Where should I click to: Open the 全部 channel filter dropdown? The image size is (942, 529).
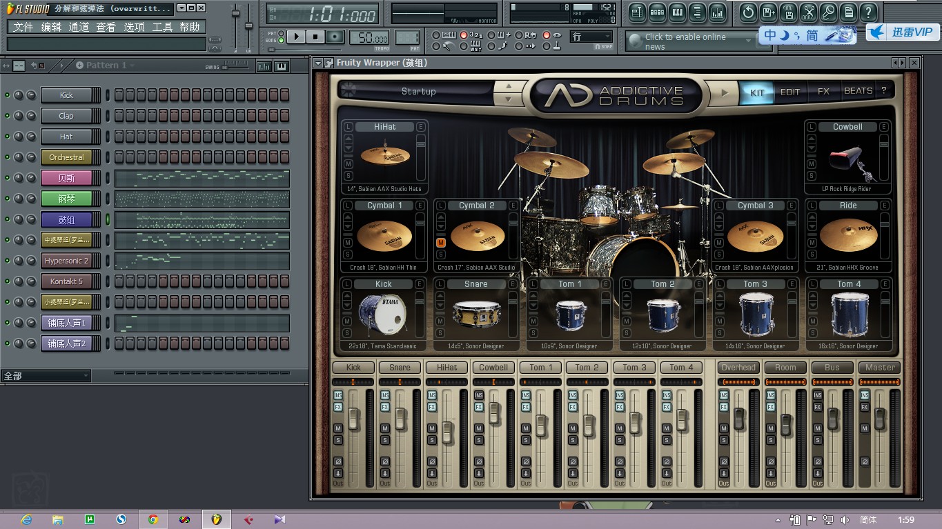click(x=46, y=376)
